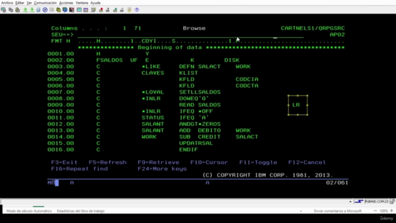Click the up arrow left of connection icon
The width and height of the screenshot is (396, 223).
tap(350, 201)
